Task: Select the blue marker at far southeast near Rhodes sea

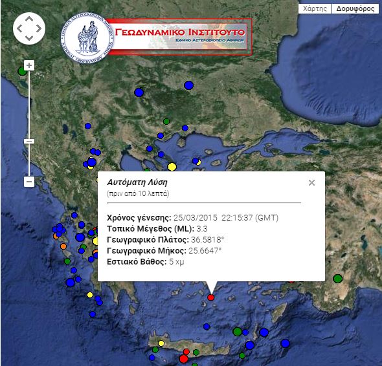Action: (x=285, y=343)
